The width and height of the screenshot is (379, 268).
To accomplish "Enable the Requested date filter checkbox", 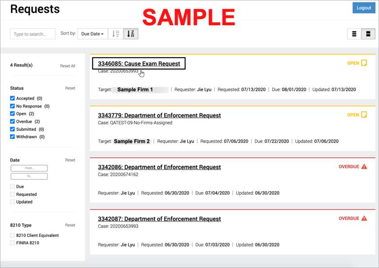I will pos(12,194).
